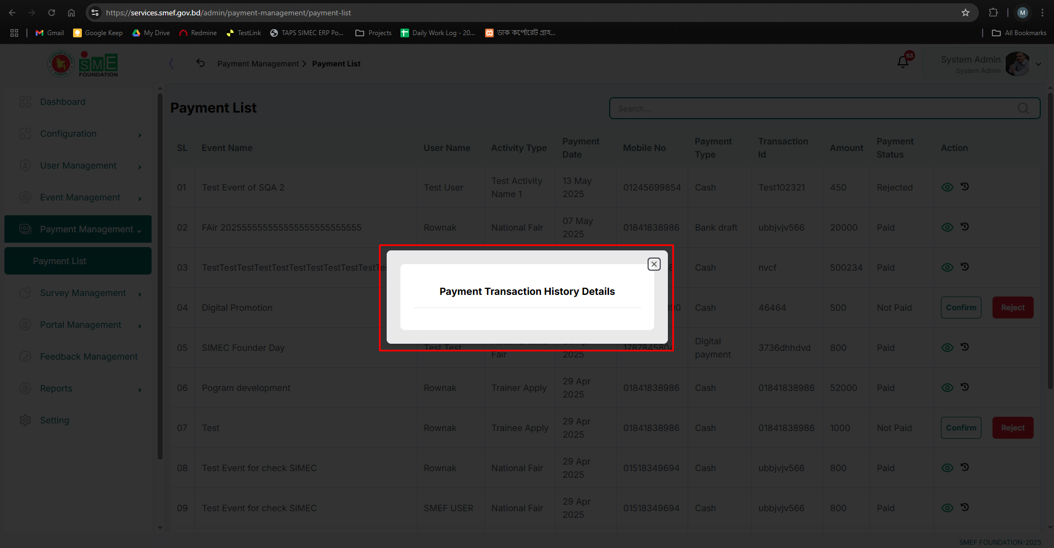View details of row 08 Test Event
Image resolution: width=1054 pixels, height=548 pixels.
pyautogui.click(x=947, y=468)
